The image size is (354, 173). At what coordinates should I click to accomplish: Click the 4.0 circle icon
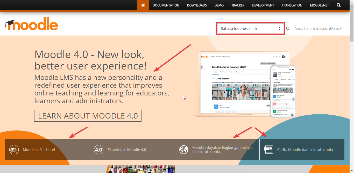(x=99, y=150)
